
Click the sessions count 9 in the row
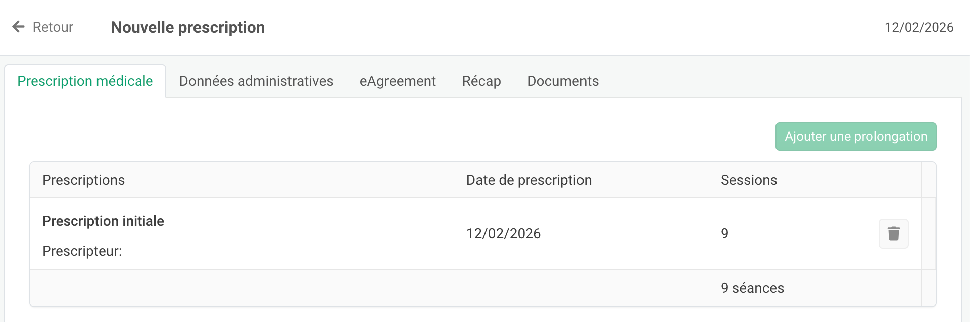(x=724, y=234)
